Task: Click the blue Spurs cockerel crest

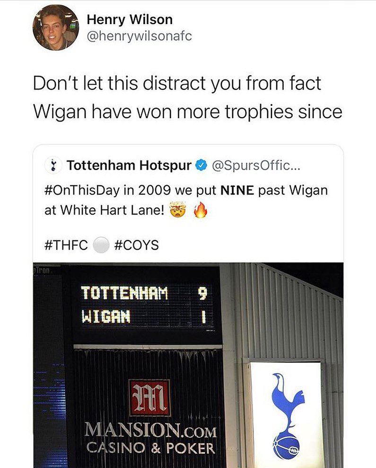Action: (287, 416)
